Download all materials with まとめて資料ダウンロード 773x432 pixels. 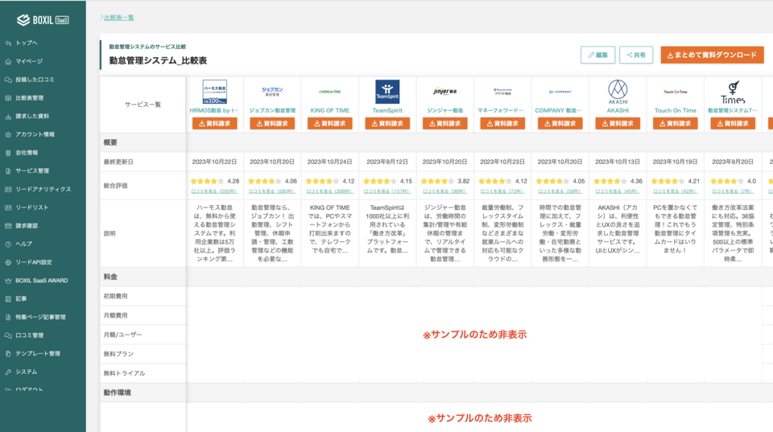click(713, 55)
